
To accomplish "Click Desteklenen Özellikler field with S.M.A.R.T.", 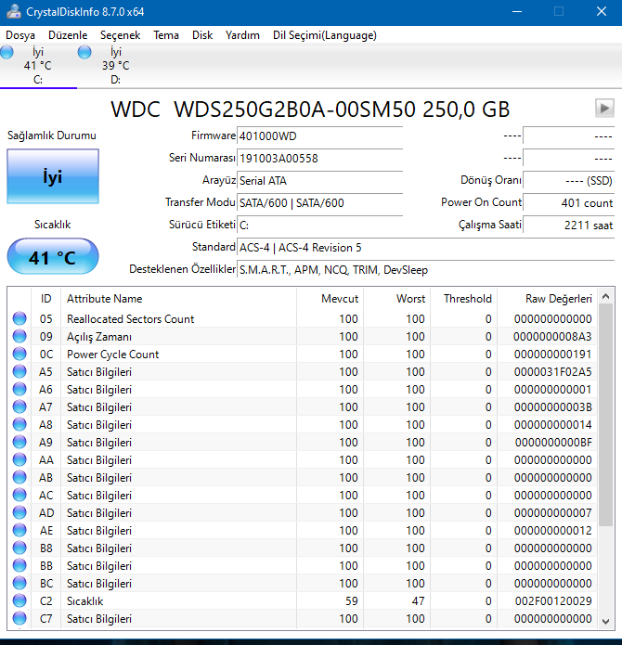I will point(426,270).
